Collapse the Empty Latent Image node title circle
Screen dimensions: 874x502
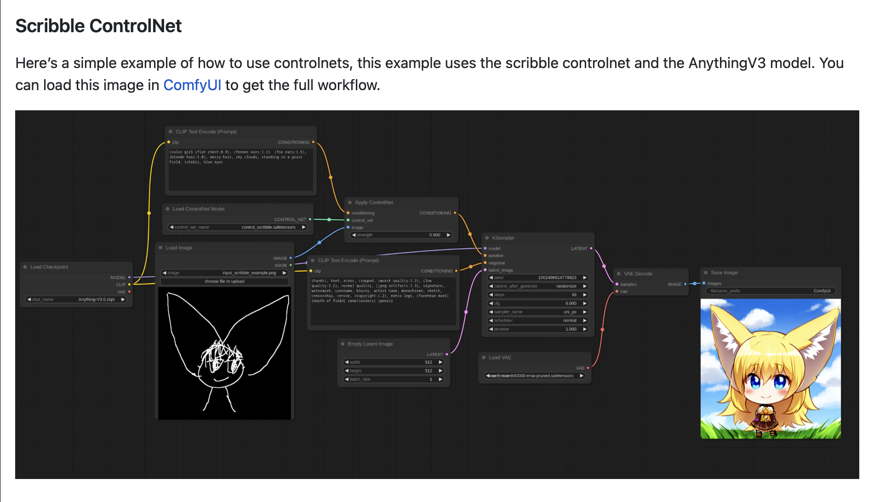[343, 344]
